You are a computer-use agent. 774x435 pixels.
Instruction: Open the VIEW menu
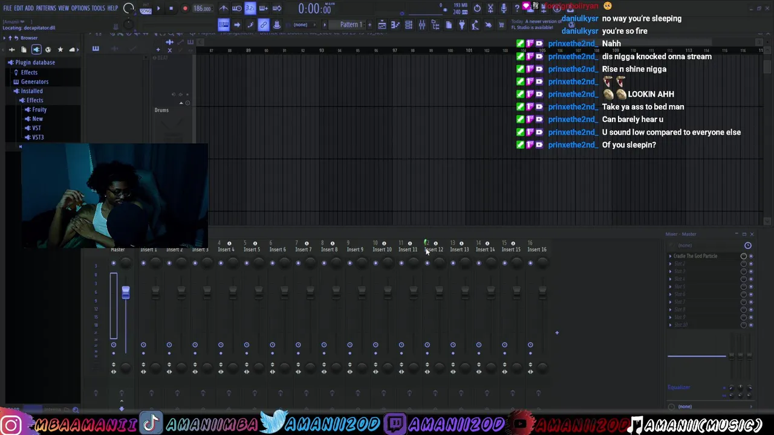63,8
